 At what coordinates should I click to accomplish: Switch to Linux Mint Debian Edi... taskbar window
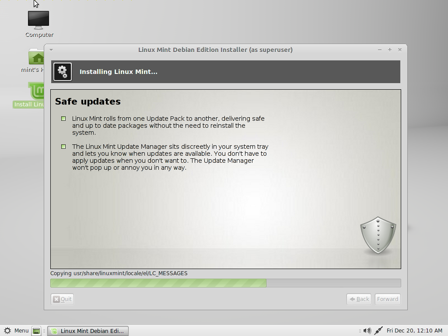point(88,331)
